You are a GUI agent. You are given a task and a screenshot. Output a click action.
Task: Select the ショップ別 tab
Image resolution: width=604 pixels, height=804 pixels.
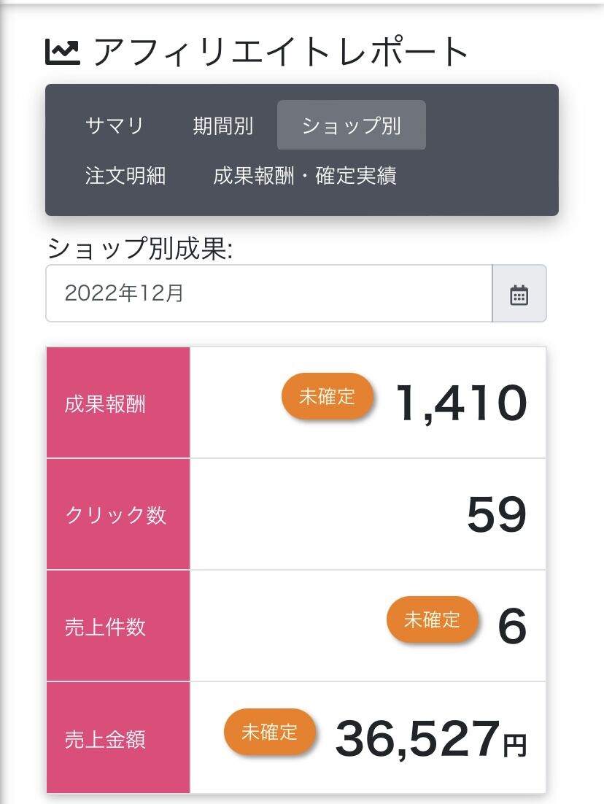[x=351, y=125]
